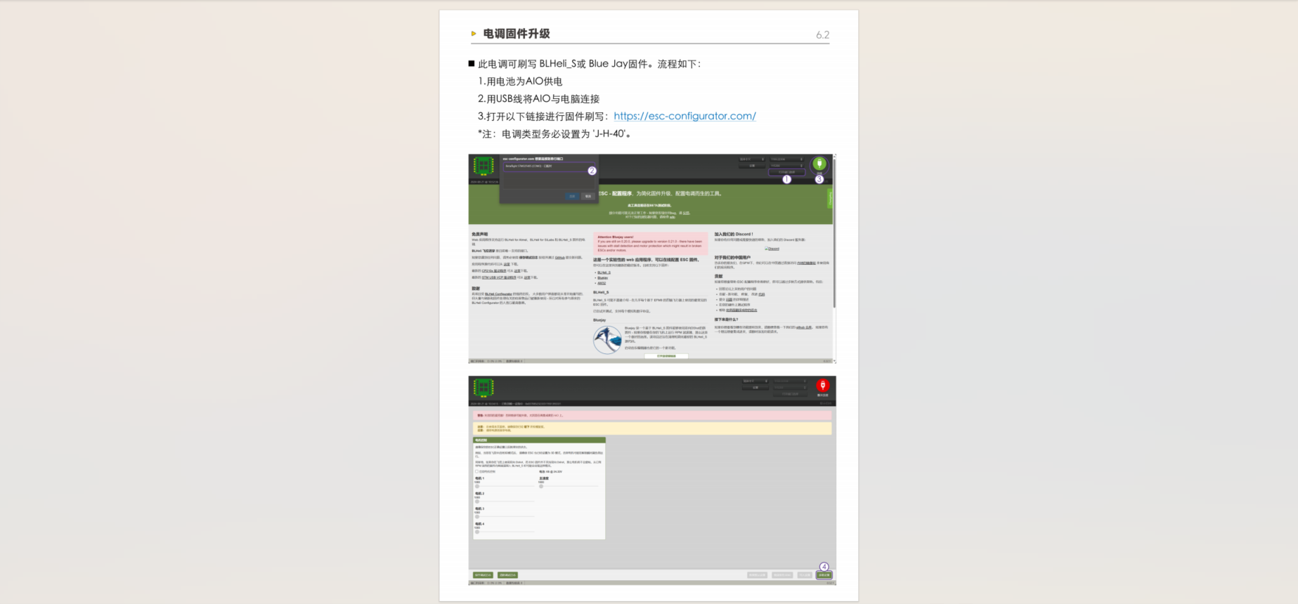This screenshot has height=604, width=1298.
Task: Click the circled number 2 marker
Action: click(592, 171)
